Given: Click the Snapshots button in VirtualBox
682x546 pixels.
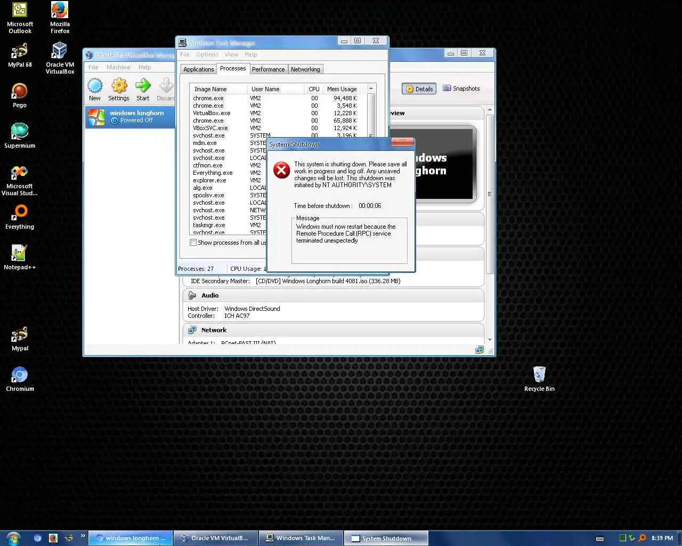Looking at the screenshot, I should click(x=461, y=89).
